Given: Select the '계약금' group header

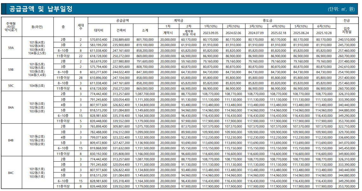Looking at the screenshot, I should point(179,20).
